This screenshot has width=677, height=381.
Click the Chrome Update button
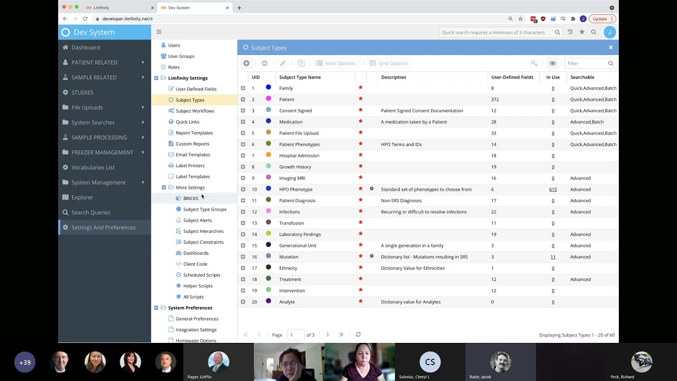pos(602,19)
